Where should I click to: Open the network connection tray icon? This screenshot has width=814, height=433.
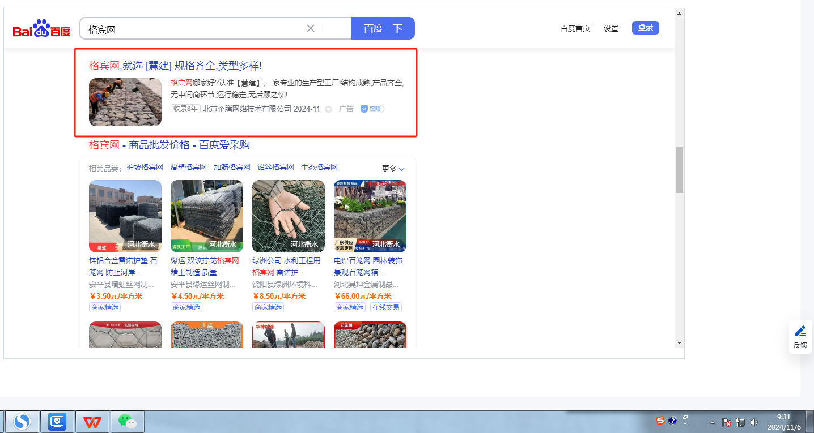(x=740, y=422)
